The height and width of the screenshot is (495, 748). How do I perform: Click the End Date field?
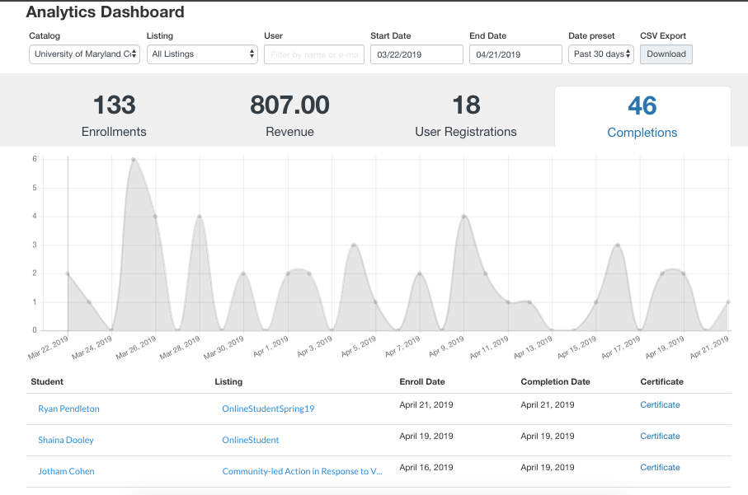point(515,54)
